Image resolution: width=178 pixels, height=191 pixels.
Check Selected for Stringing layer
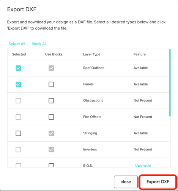click(18, 133)
